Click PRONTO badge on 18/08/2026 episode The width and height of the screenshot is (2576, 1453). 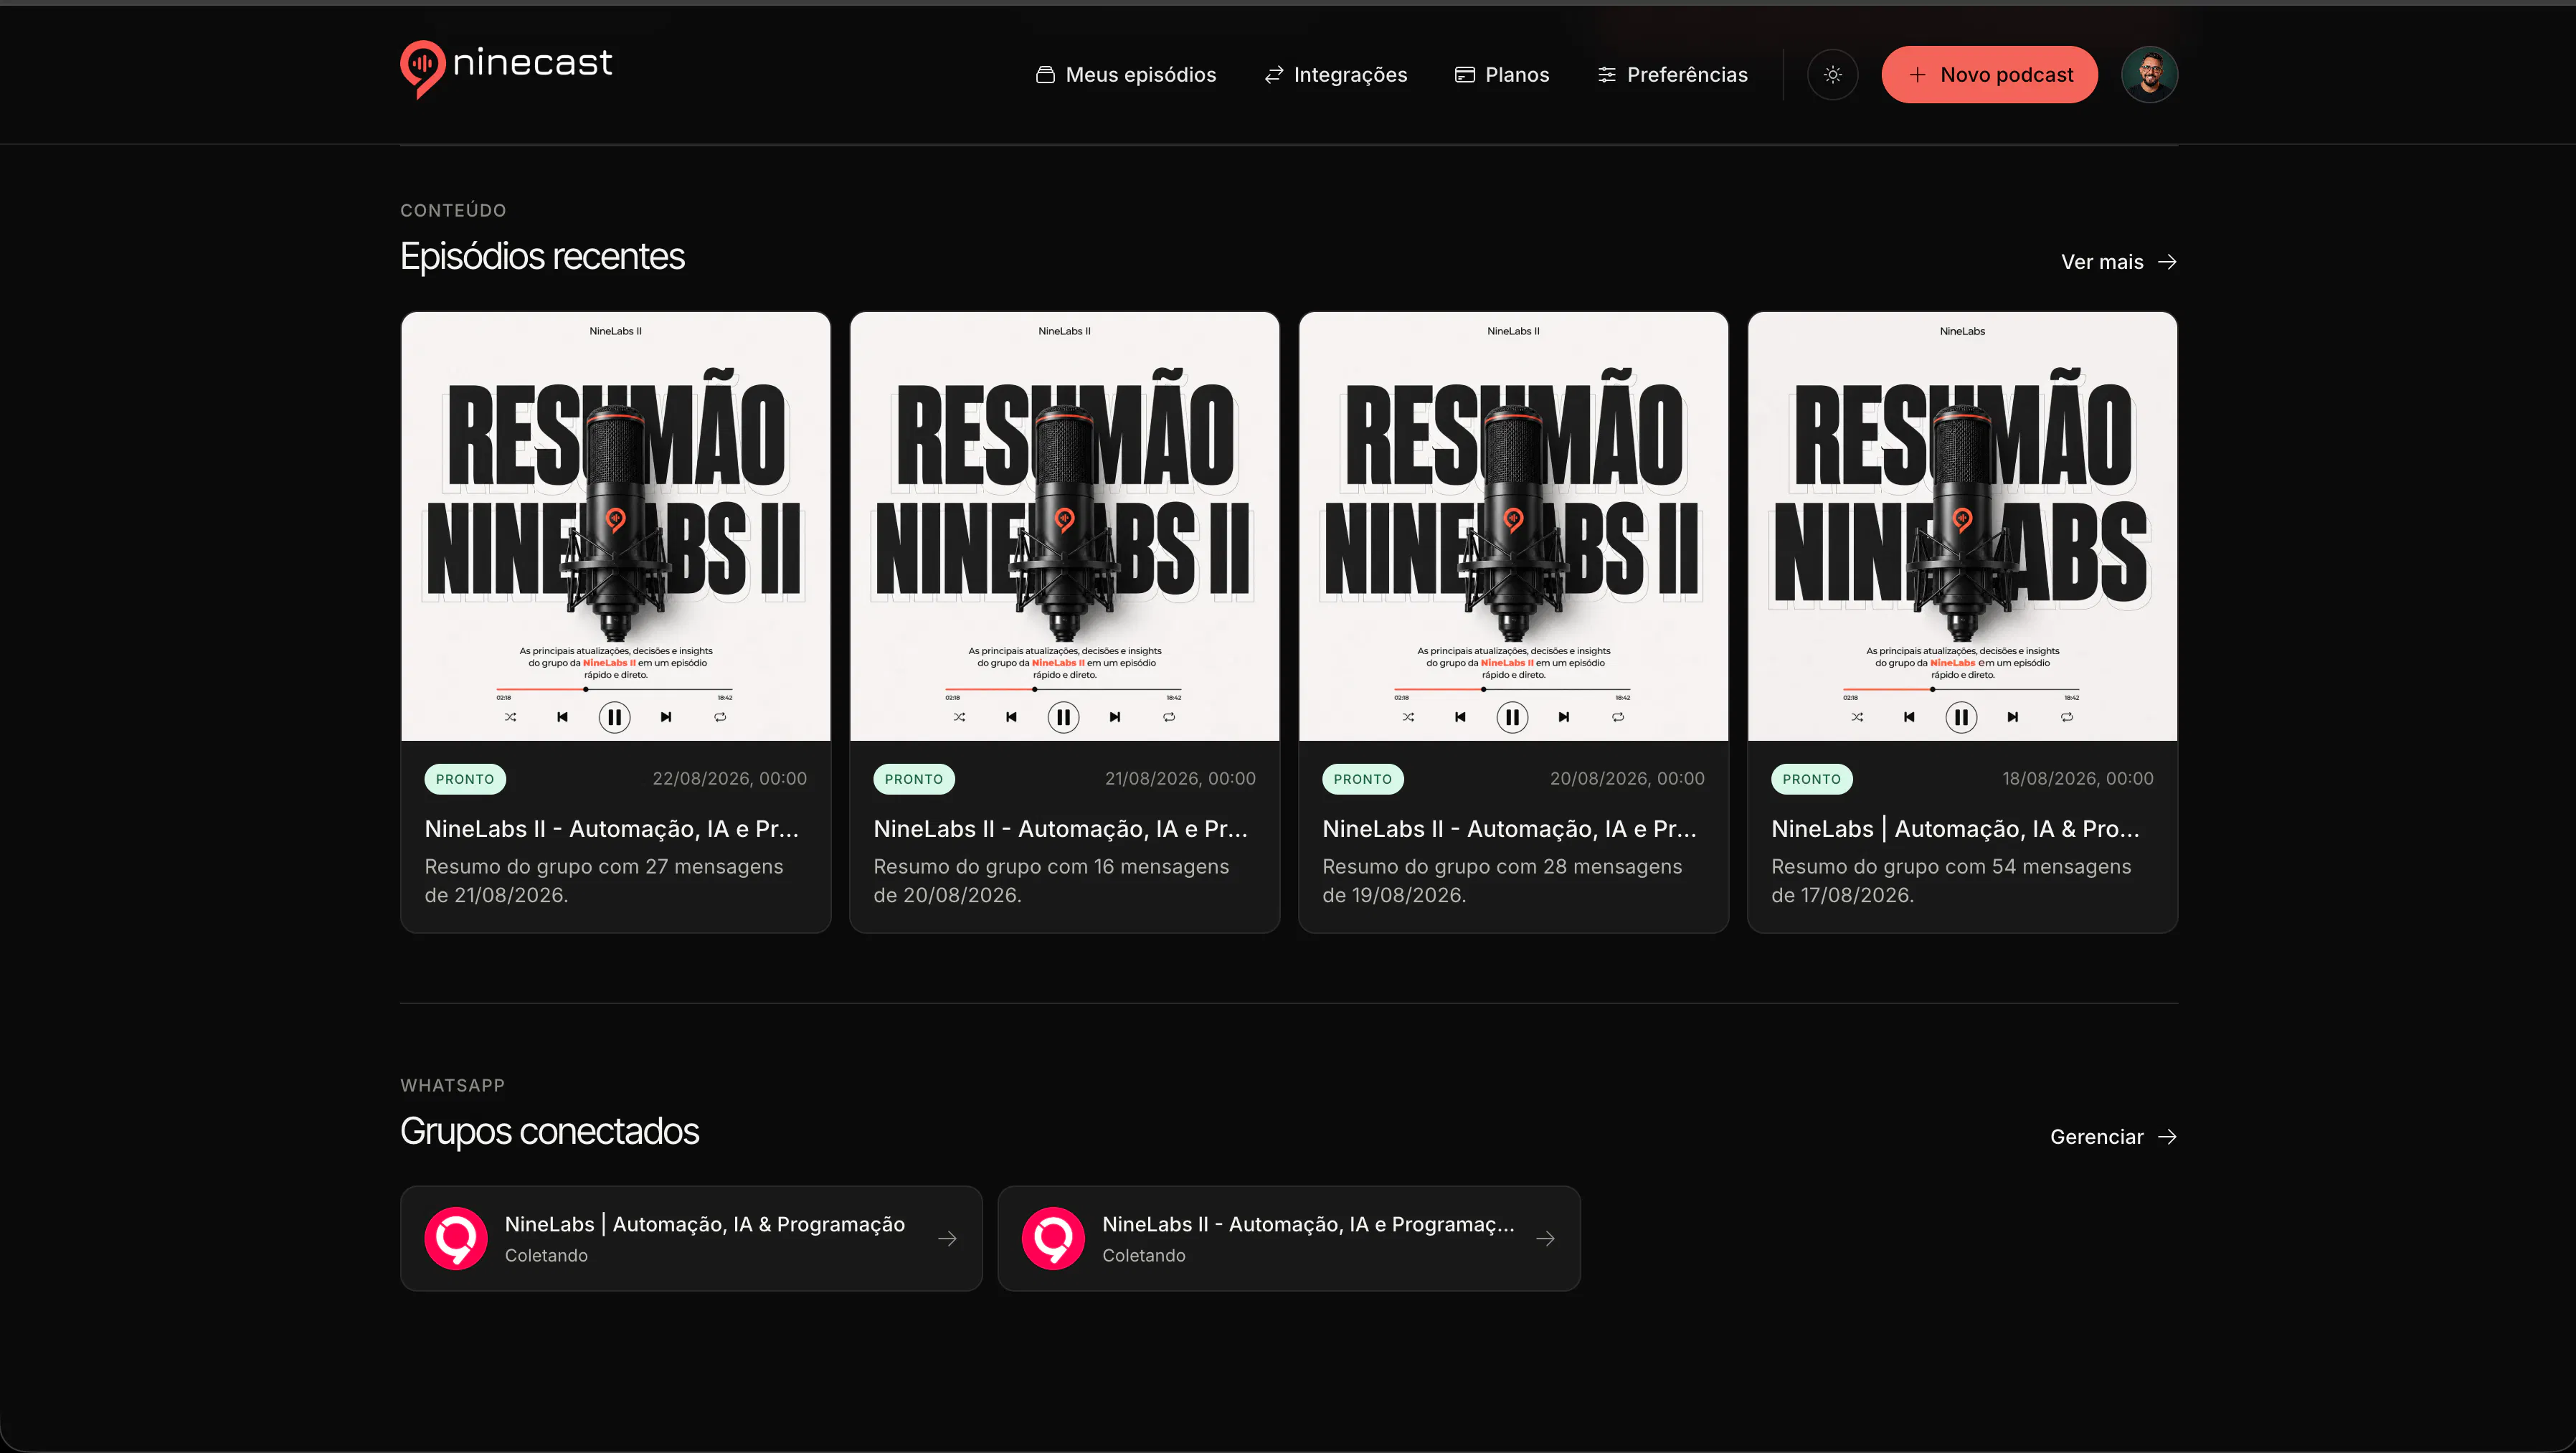pos(1811,779)
